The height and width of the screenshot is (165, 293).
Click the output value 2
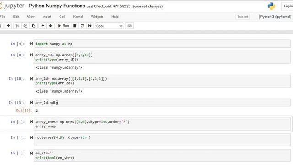point(37,110)
